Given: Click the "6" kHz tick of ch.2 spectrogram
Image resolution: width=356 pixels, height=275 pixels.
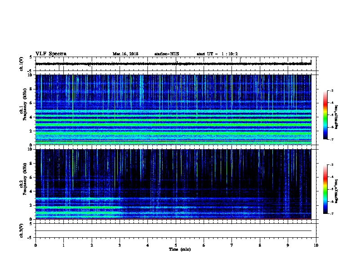Looking at the screenshot, I should [31, 177].
